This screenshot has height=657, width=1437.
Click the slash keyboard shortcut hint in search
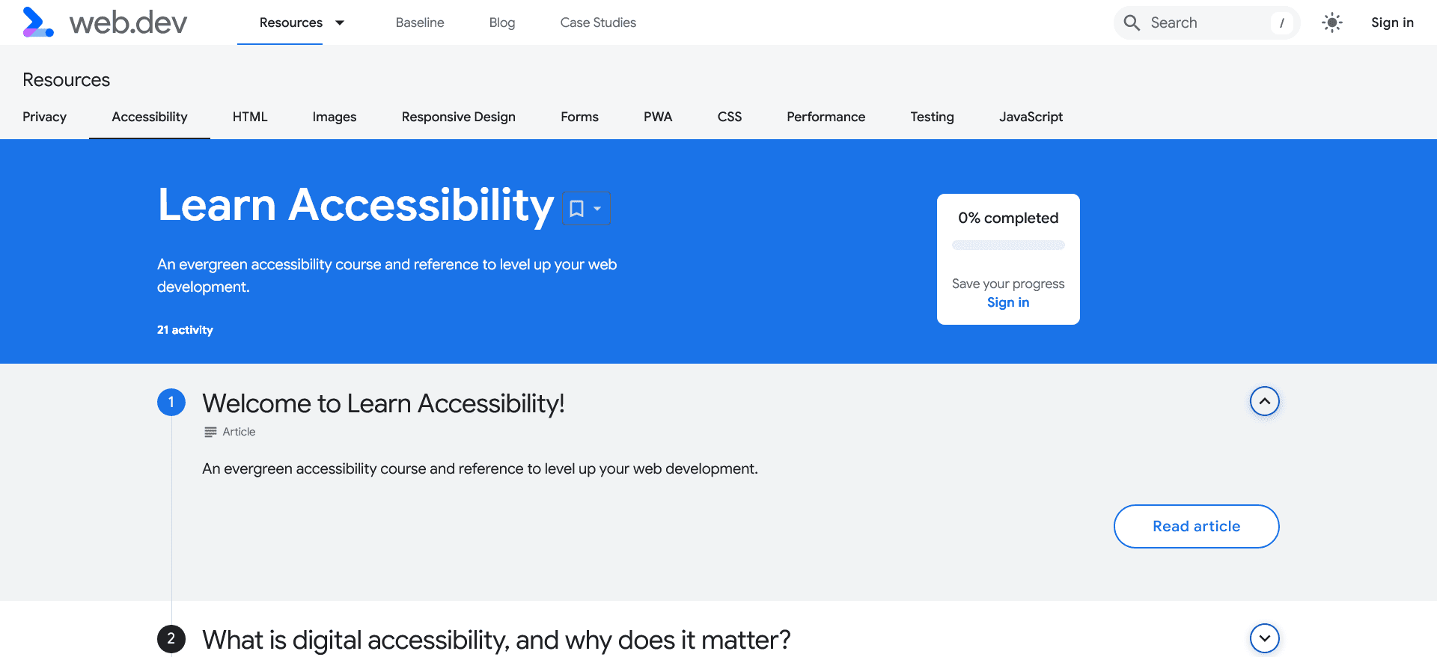pos(1281,22)
